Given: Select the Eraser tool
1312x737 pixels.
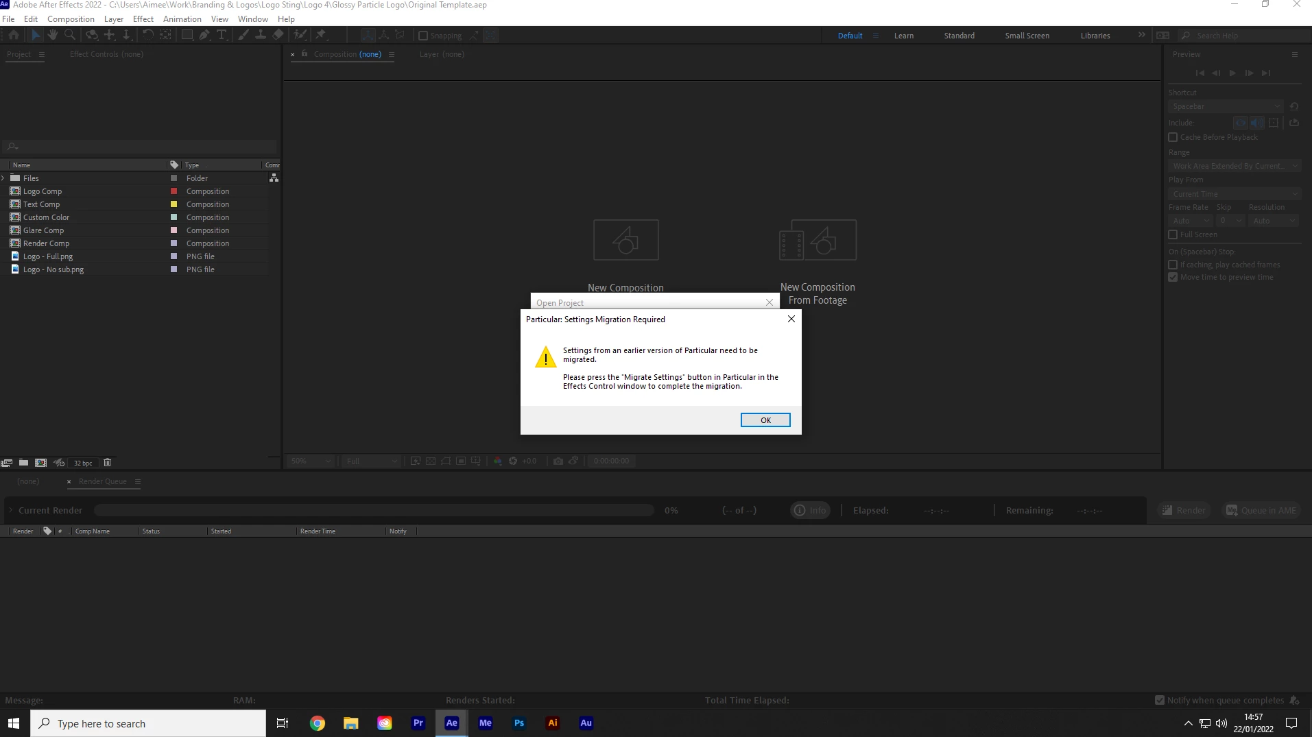Looking at the screenshot, I should click(278, 35).
